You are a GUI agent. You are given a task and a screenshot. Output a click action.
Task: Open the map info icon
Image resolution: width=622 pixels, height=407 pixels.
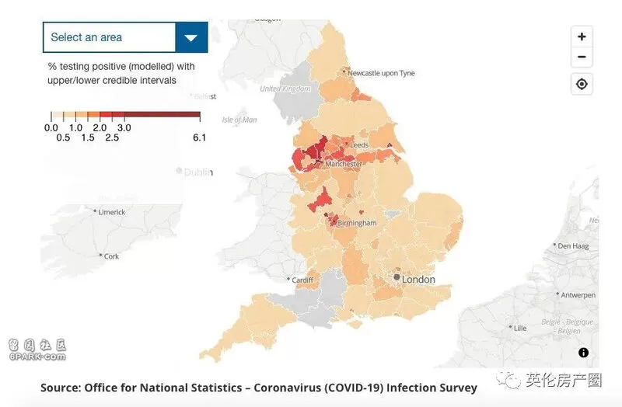click(x=583, y=353)
